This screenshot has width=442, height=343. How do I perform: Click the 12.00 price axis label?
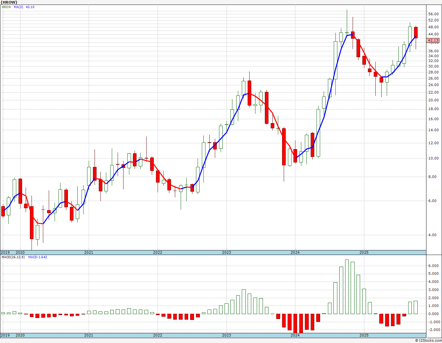434,143
